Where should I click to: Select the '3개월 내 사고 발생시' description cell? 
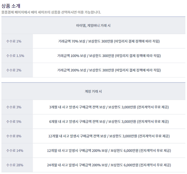[109, 107]
